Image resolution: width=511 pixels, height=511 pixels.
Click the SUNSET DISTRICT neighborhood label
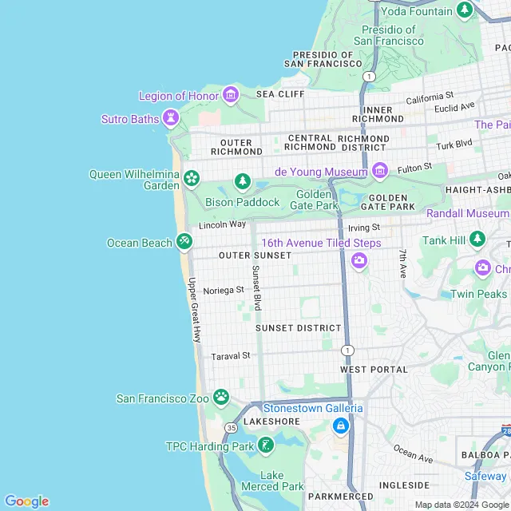coord(298,328)
